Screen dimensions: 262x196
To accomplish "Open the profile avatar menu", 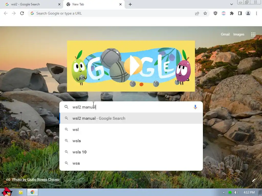I will click(x=248, y=13).
